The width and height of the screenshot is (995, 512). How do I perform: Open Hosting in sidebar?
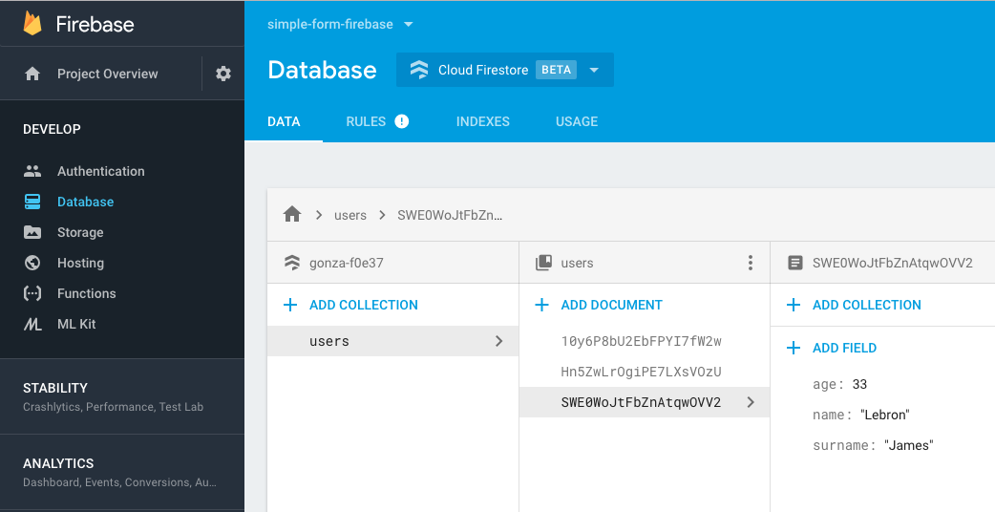click(80, 263)
